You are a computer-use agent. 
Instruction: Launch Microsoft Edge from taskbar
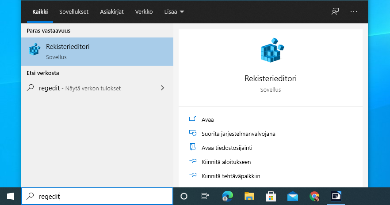pos(227,196)
